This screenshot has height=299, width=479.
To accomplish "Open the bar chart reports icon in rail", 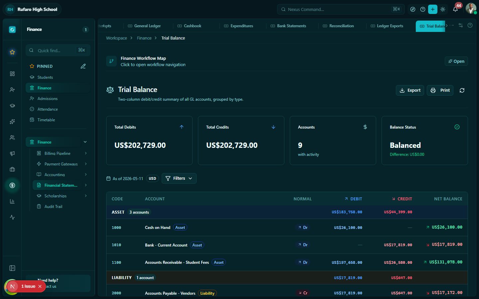I will coord(12,201).
